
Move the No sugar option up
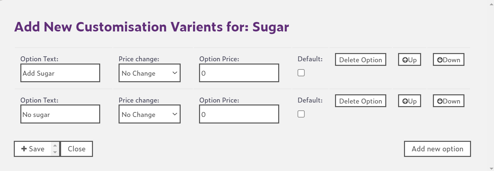click(x=409, y=101)
